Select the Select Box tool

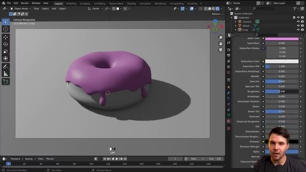[6, 22]
